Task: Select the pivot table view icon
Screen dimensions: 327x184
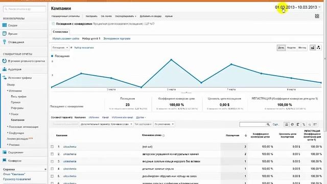Action: (x=315, y=124)
